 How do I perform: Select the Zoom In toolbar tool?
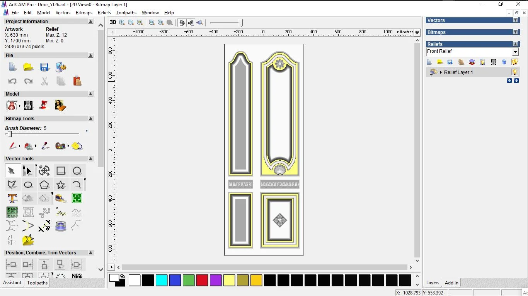[x=122, y=22]
